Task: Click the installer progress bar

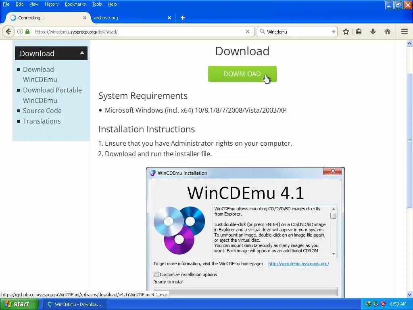Action: (245, 292)
